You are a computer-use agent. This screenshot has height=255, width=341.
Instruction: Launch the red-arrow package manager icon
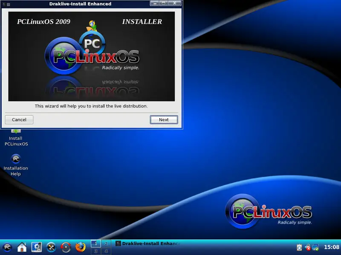tap(66, 247)
